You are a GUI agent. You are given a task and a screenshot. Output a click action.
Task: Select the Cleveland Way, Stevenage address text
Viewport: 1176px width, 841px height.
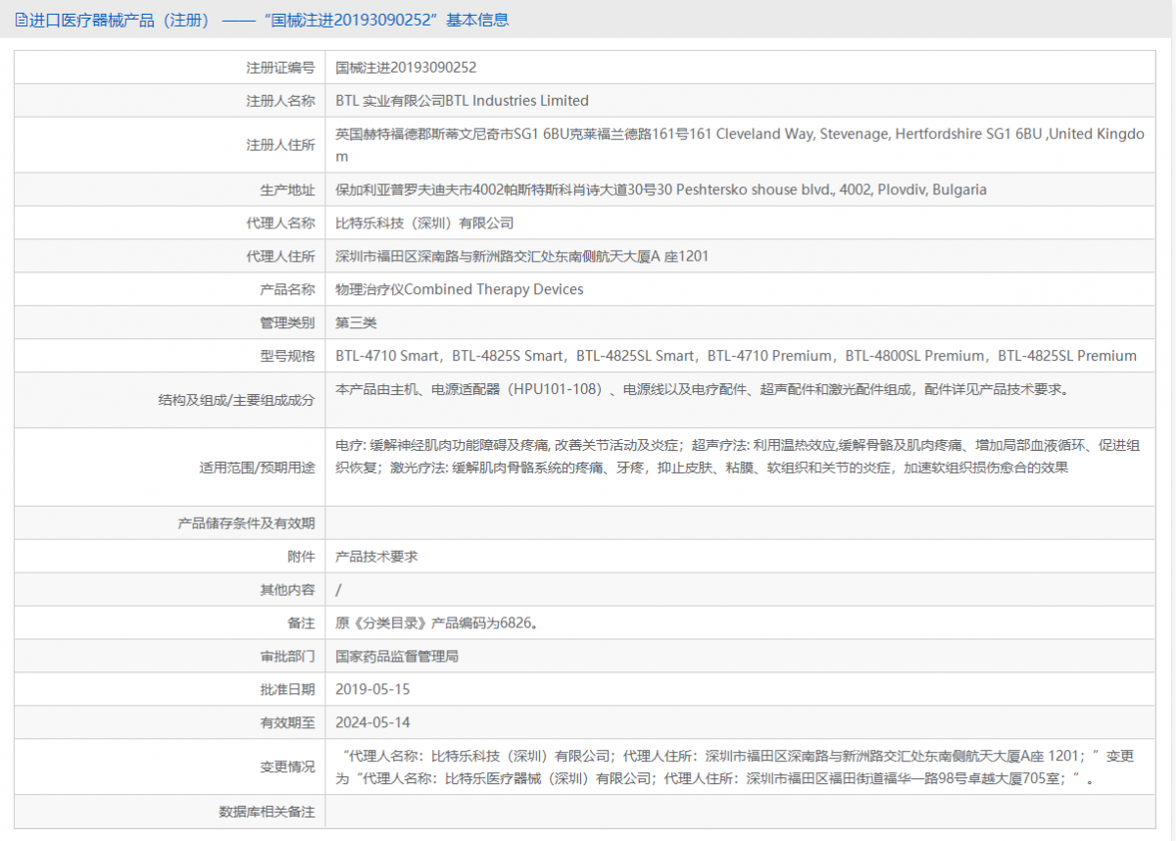(x=740, y=145)
